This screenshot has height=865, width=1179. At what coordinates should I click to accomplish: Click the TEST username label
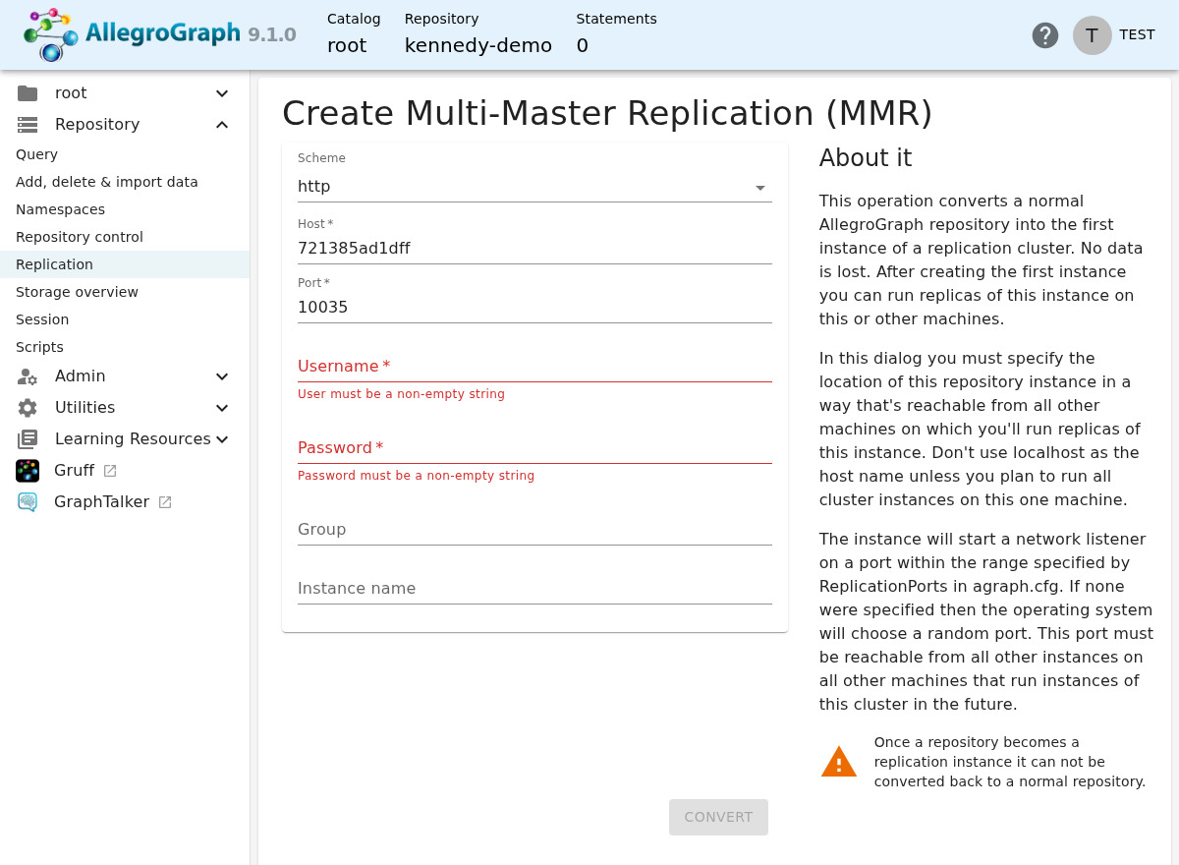(1137, 35)
